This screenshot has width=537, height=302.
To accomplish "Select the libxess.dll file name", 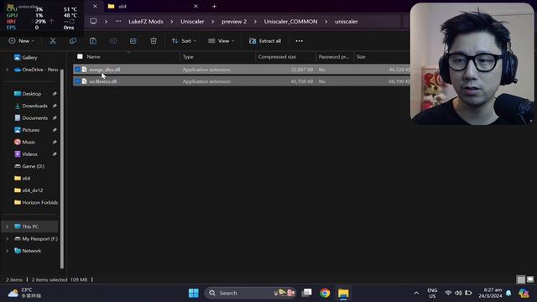I will 102,81.
